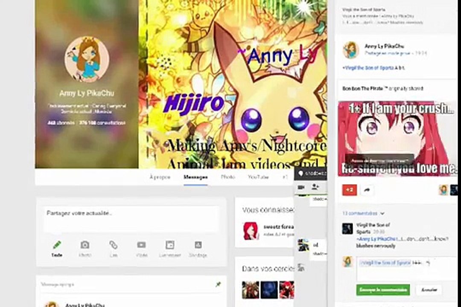Click sweetz forea name in suggestions
Viewport: 461px width, 307px height.
(278, 227)
